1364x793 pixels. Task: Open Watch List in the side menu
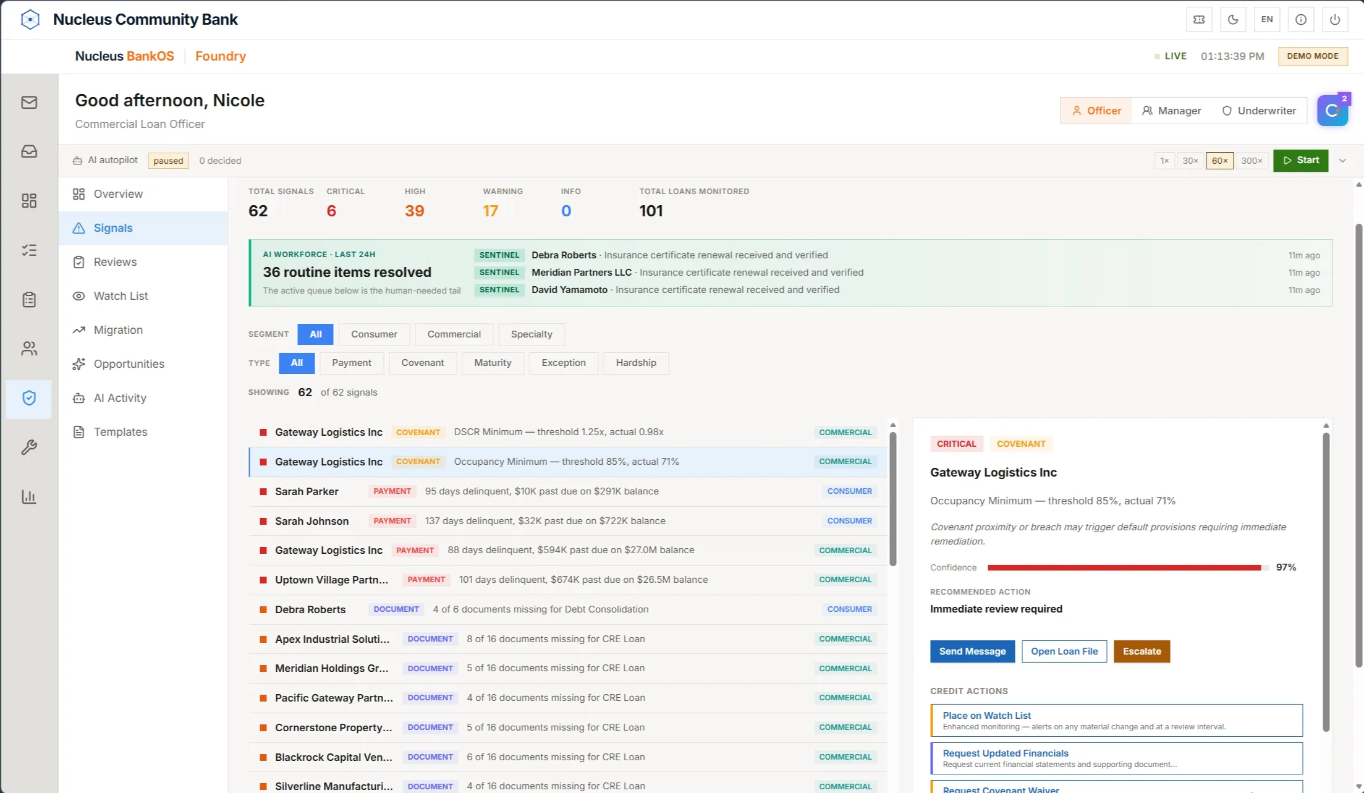tap(143, 296)
